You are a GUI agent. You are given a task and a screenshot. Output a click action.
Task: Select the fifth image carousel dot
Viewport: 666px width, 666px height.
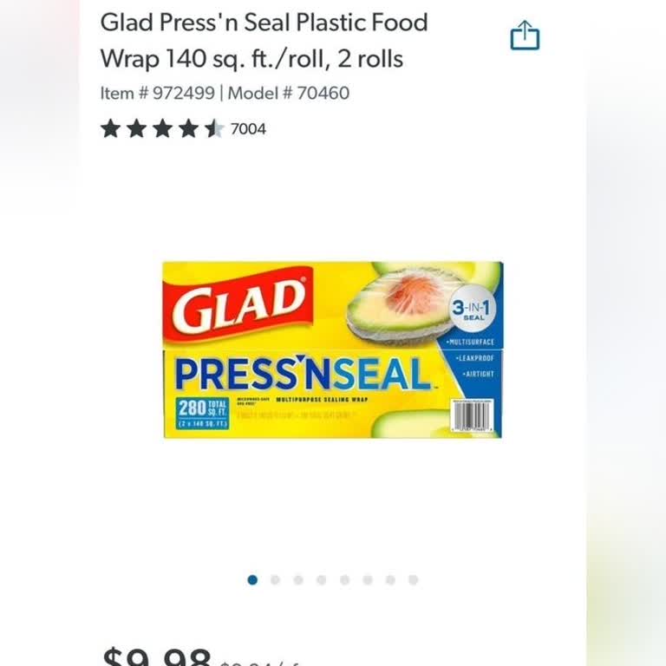(344, 579)
